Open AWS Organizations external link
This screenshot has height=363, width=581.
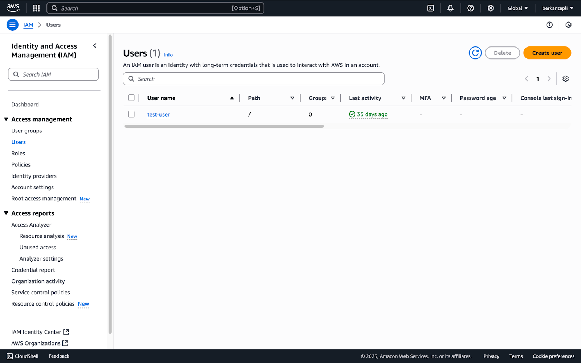pos(40,343)
